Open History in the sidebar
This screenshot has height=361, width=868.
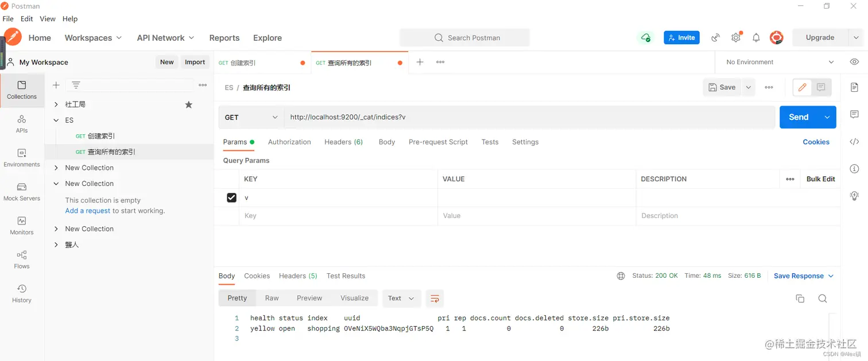tap(22, 293)
